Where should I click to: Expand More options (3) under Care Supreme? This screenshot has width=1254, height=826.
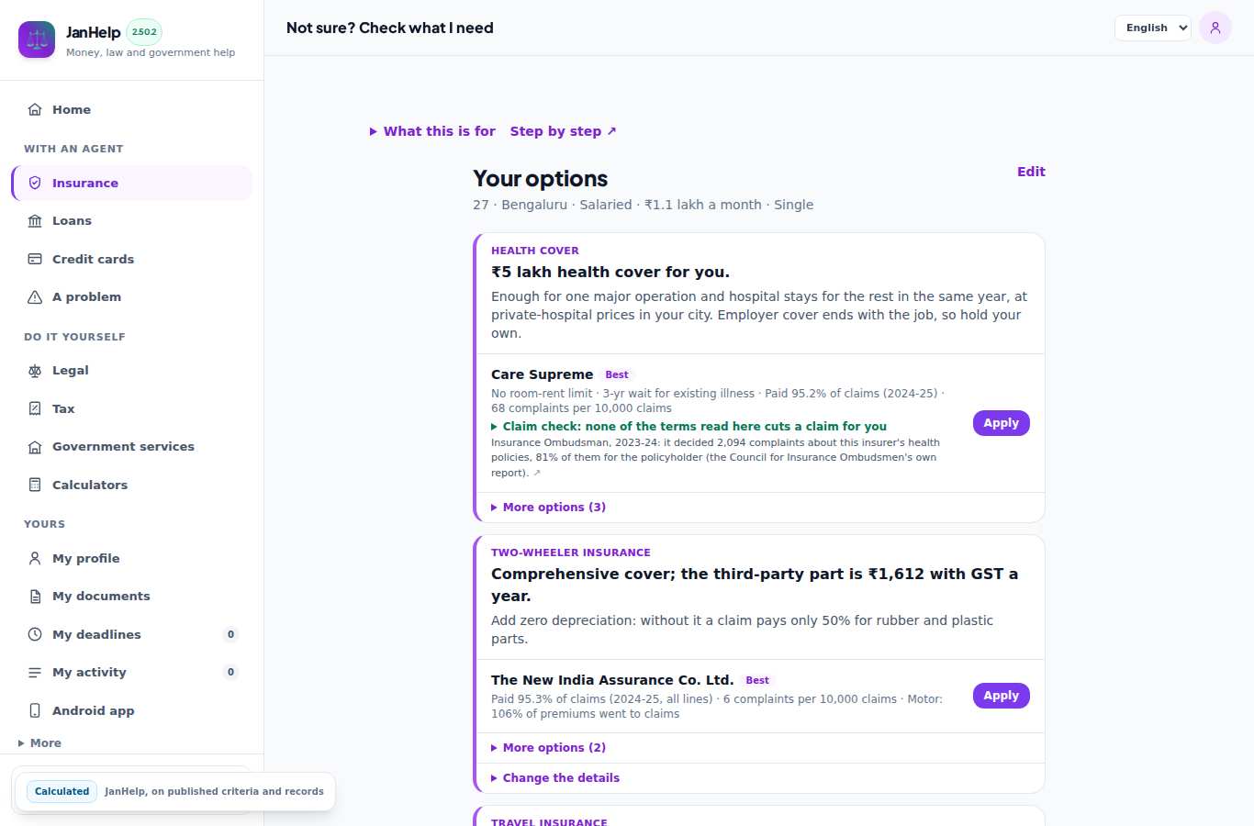point(548,508)
